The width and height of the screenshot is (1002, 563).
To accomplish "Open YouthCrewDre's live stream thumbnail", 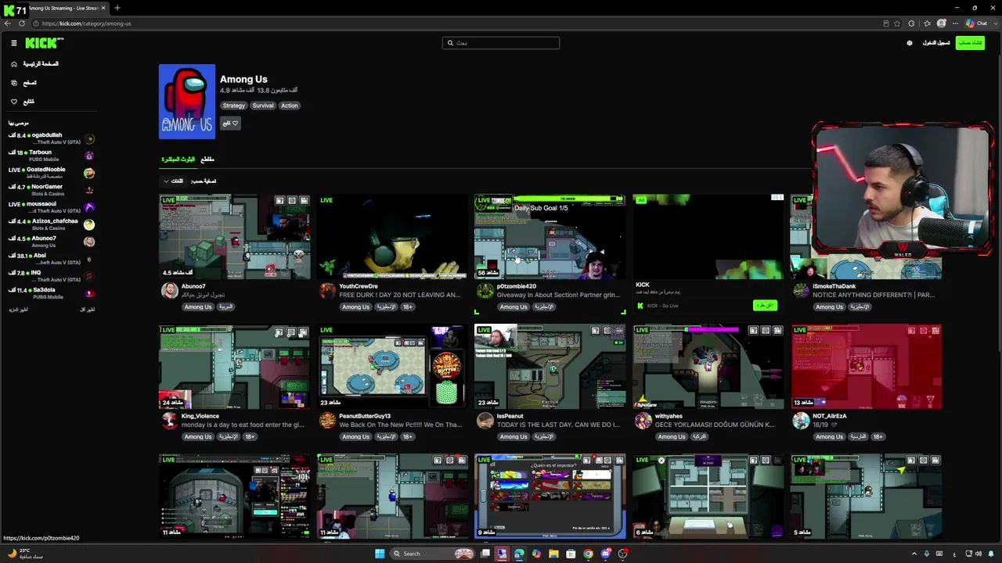I will point(392,237).
